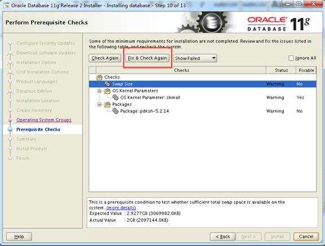Click Fix & Check Again button
This screenshot has width=325, height=246.
click(147, 58)
